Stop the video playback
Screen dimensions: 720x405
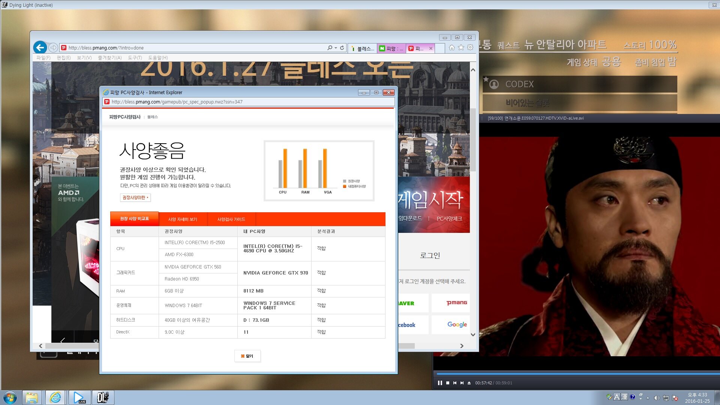448,383
